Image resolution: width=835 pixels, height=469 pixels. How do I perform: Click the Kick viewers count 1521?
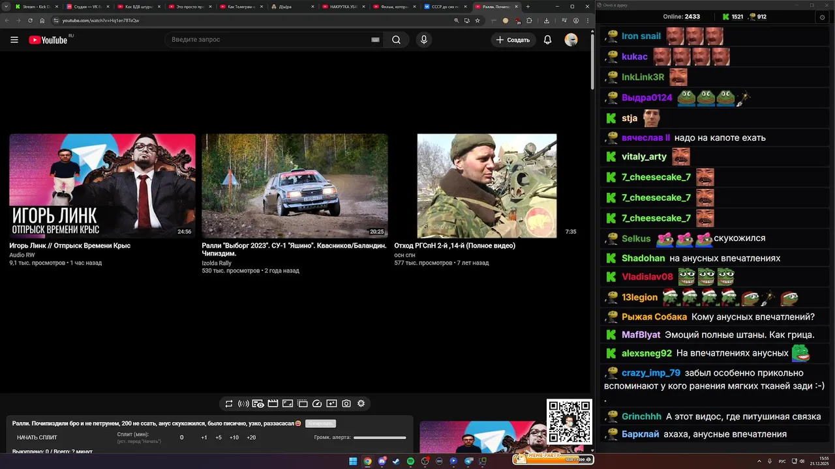pos(733,17)
